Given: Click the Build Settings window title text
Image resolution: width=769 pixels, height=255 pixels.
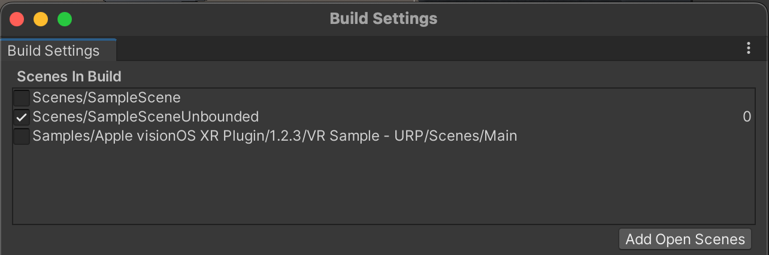Looking at the screenshot, I should point(383,19).
